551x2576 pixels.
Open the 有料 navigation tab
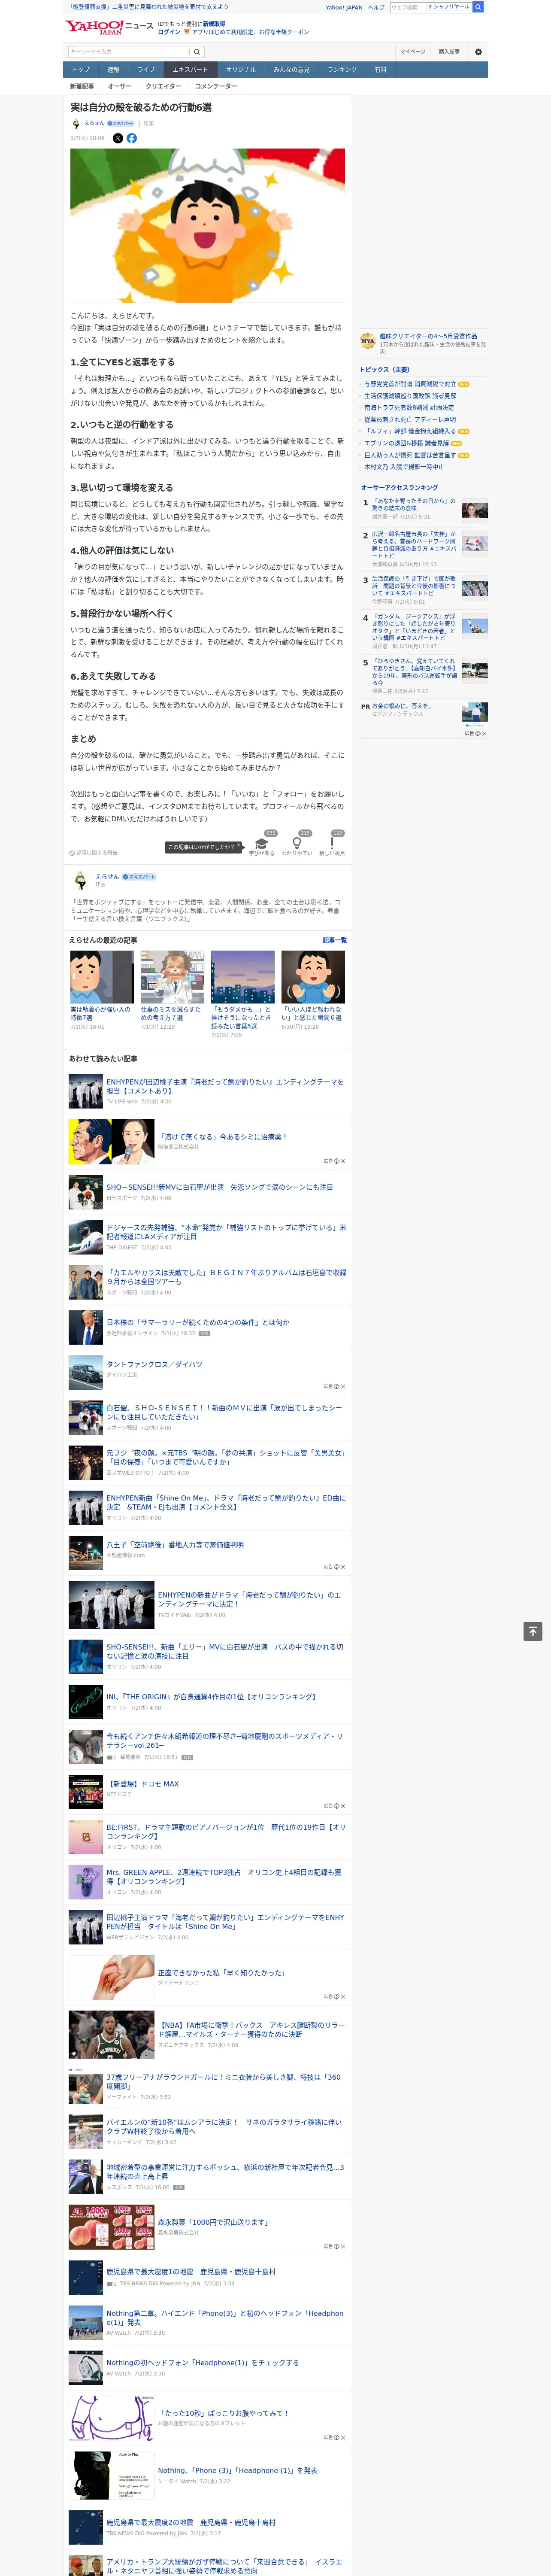(x=380, y=70)
